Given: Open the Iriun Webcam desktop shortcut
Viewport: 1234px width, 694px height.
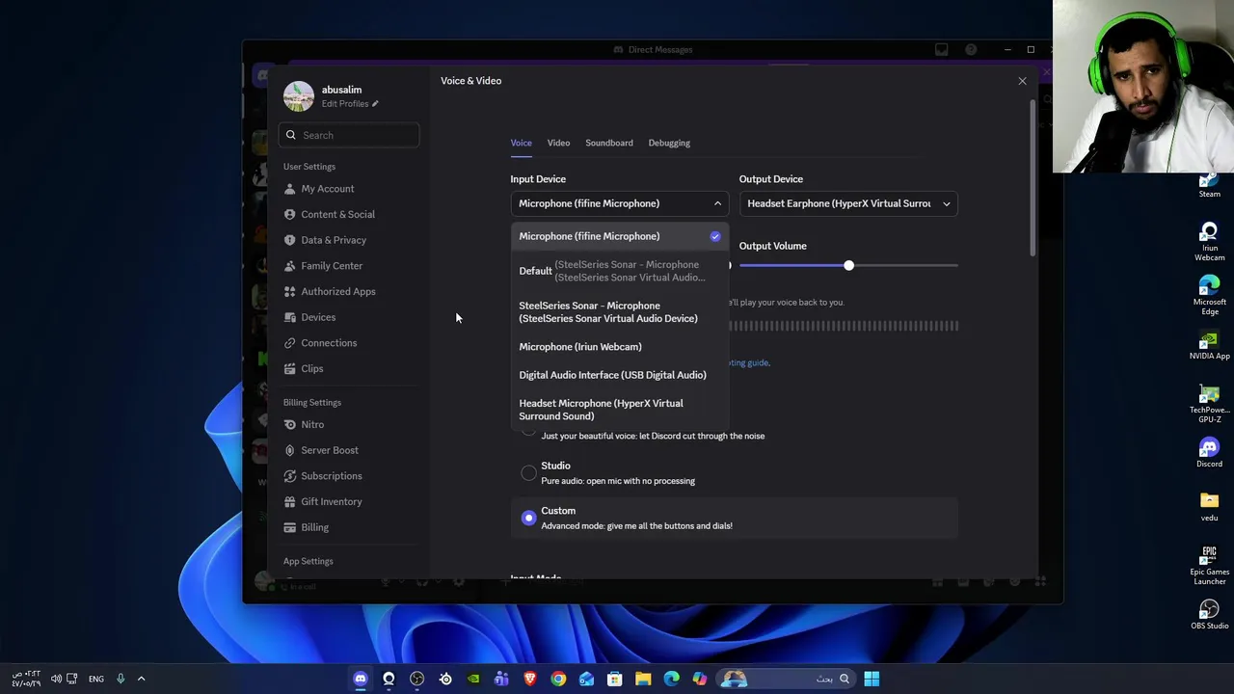Looking at the screenshot, I should [1209, 242].
